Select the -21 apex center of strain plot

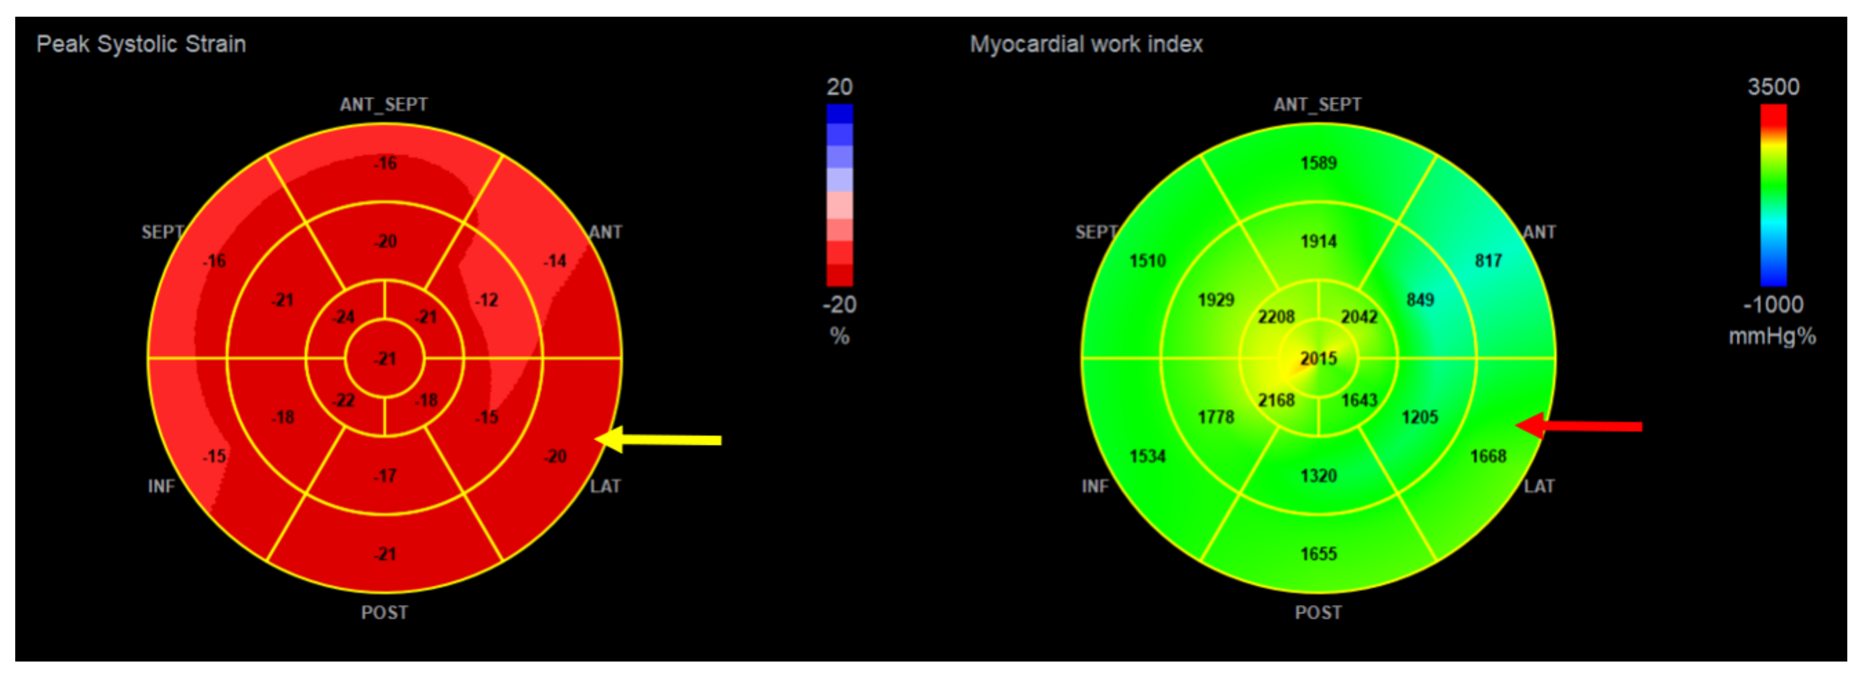point(385,358)
